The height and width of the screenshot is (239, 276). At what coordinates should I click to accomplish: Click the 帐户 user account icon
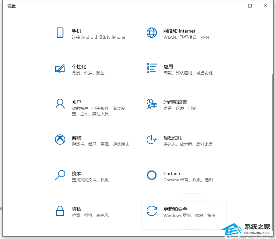point(60,104)
